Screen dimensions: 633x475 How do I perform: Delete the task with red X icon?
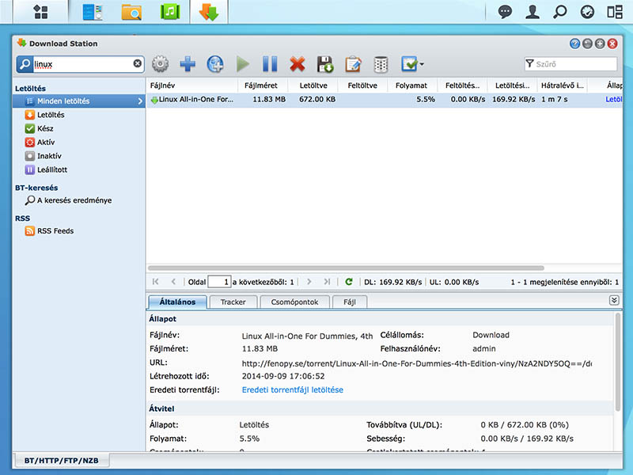tap(298, 64)
